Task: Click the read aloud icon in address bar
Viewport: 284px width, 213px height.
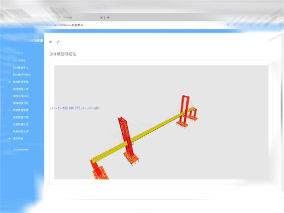Action: pyautogui.click(x=234, y=25)
